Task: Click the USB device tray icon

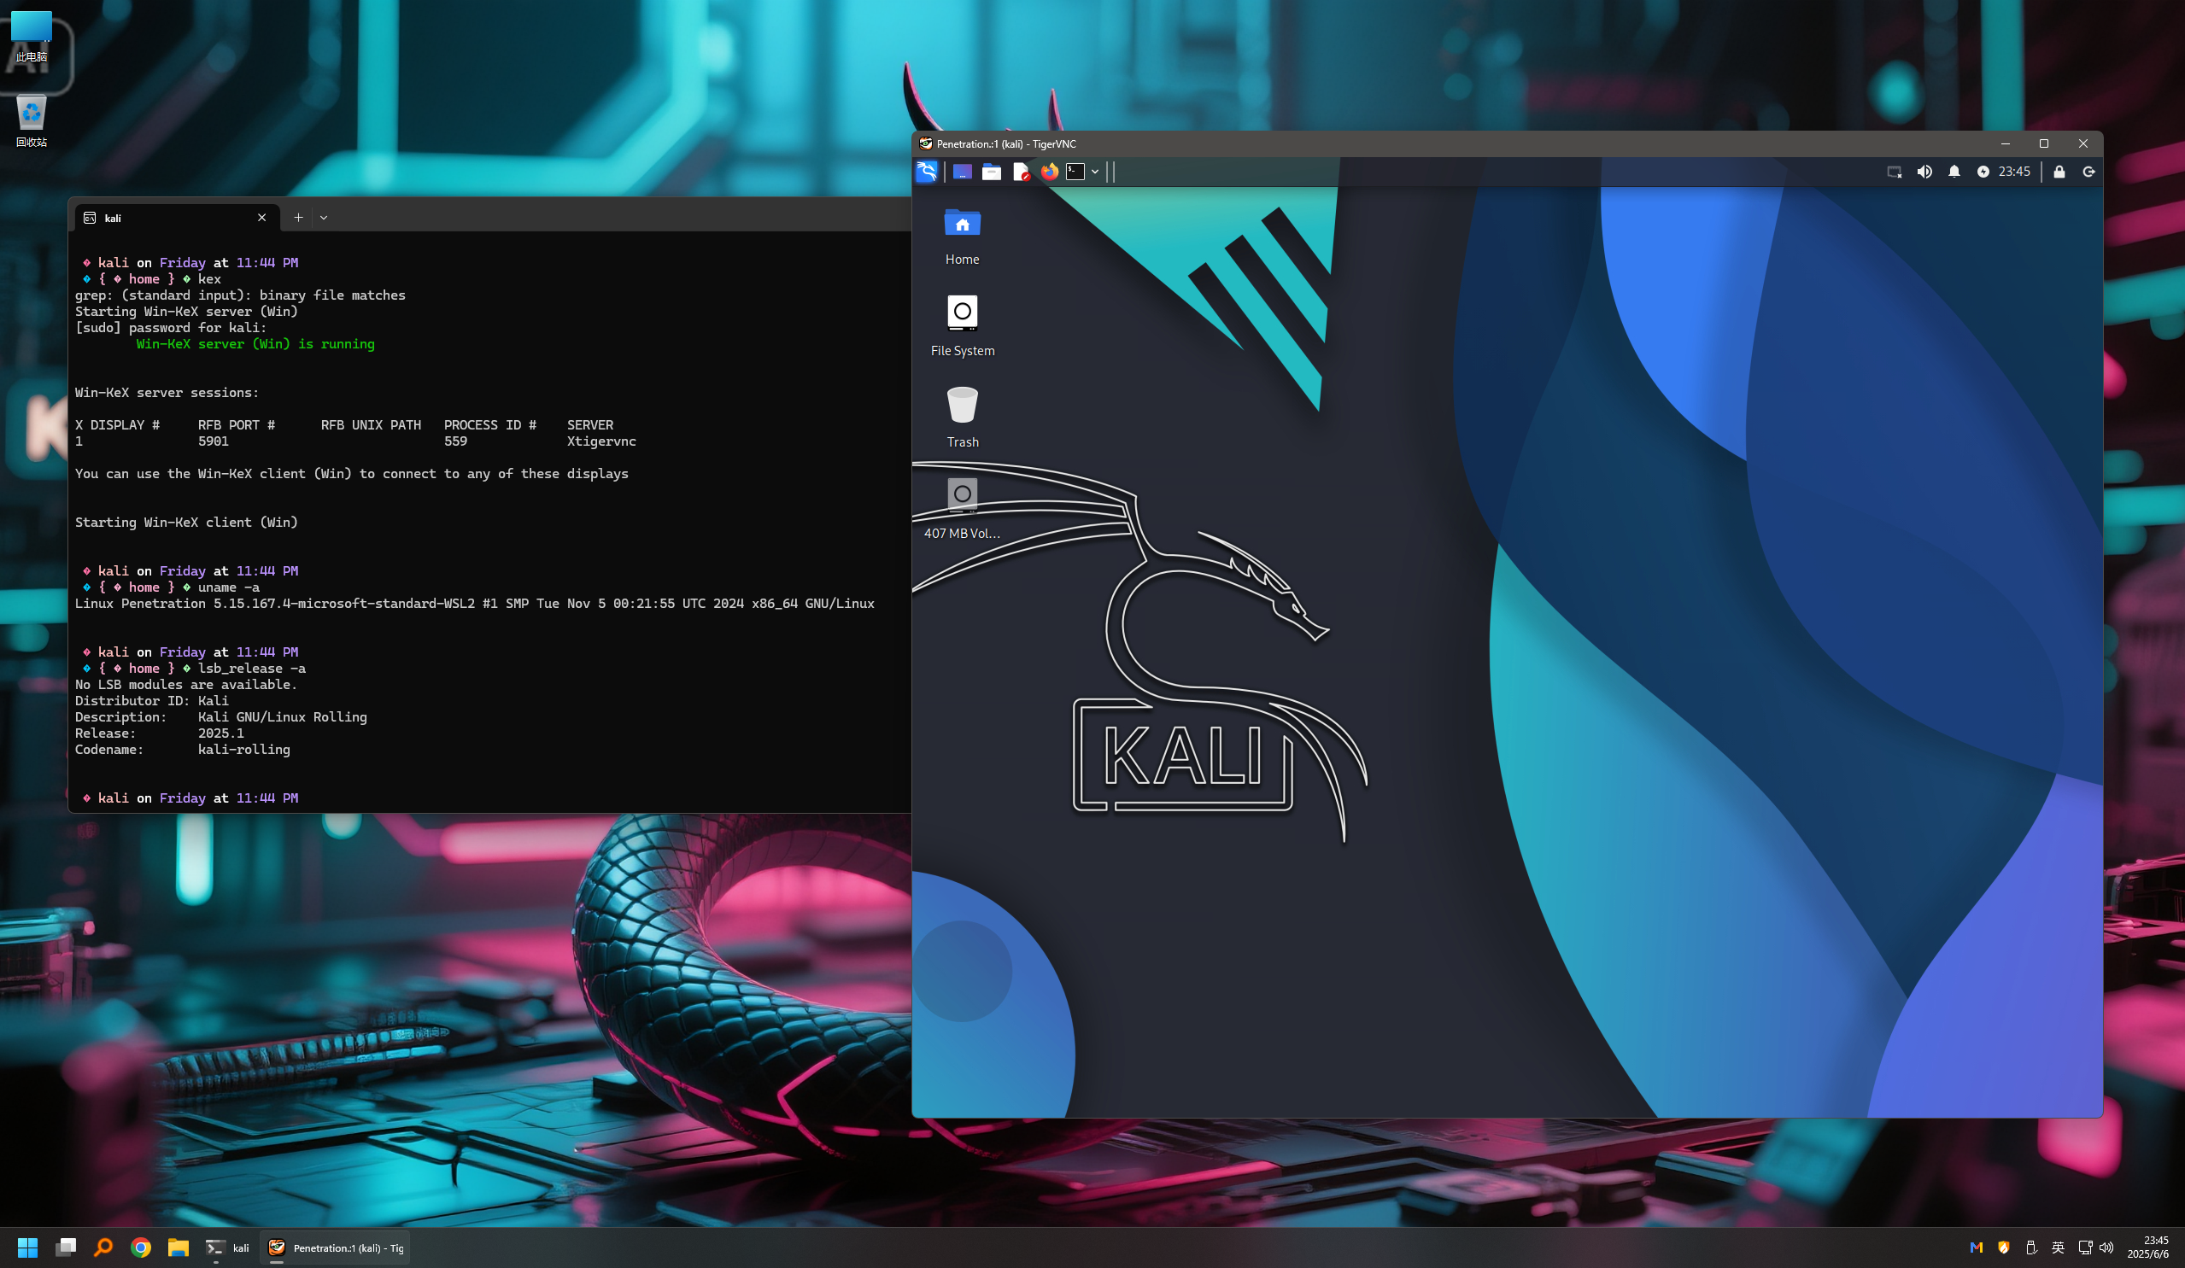Action: click(2030, 1248)
